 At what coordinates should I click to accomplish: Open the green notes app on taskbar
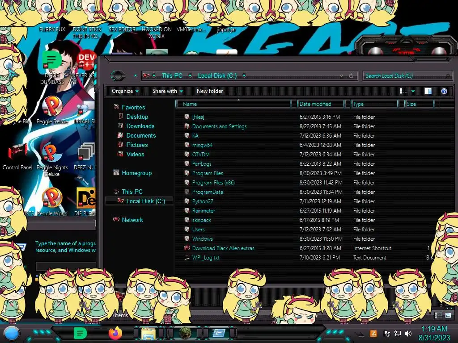pos(81,333)
